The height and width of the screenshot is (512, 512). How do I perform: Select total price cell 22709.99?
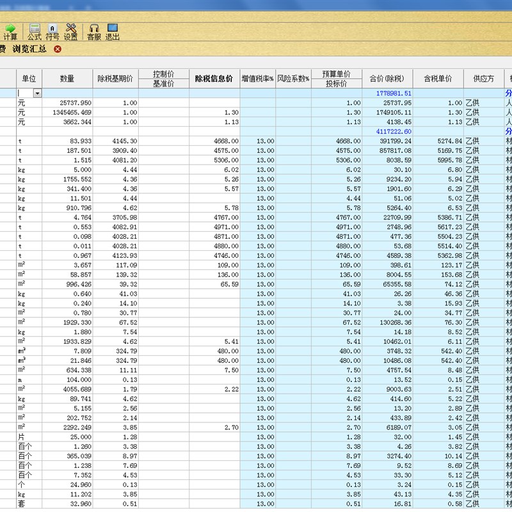click(x=387, y=218)
